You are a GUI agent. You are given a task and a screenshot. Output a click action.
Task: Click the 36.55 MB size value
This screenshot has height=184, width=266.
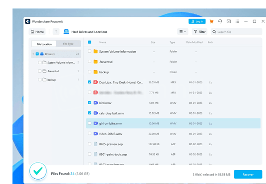point(154,82)
